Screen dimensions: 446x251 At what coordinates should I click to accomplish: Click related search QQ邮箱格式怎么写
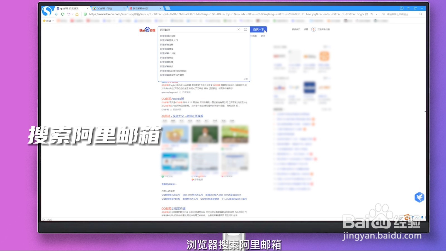(x=171, y=195)
